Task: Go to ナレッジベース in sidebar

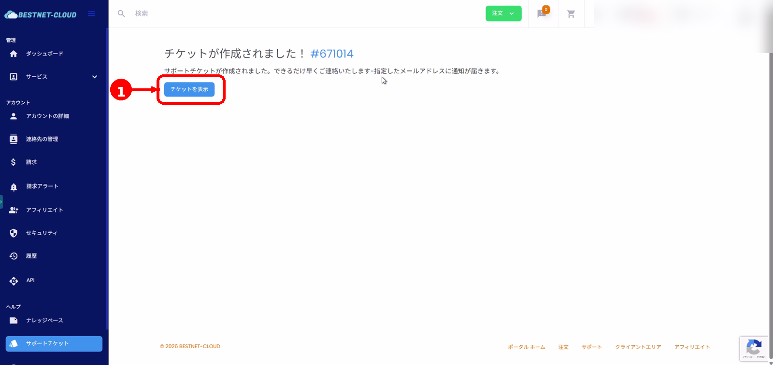Action: pos(44,321)
